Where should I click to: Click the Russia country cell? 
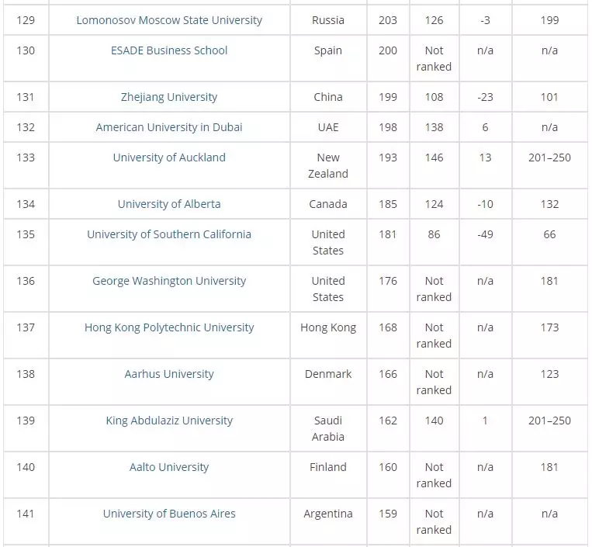click(x=328, y=19)
